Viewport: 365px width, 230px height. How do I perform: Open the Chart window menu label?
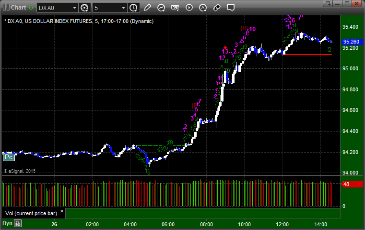tap(18, 8)
